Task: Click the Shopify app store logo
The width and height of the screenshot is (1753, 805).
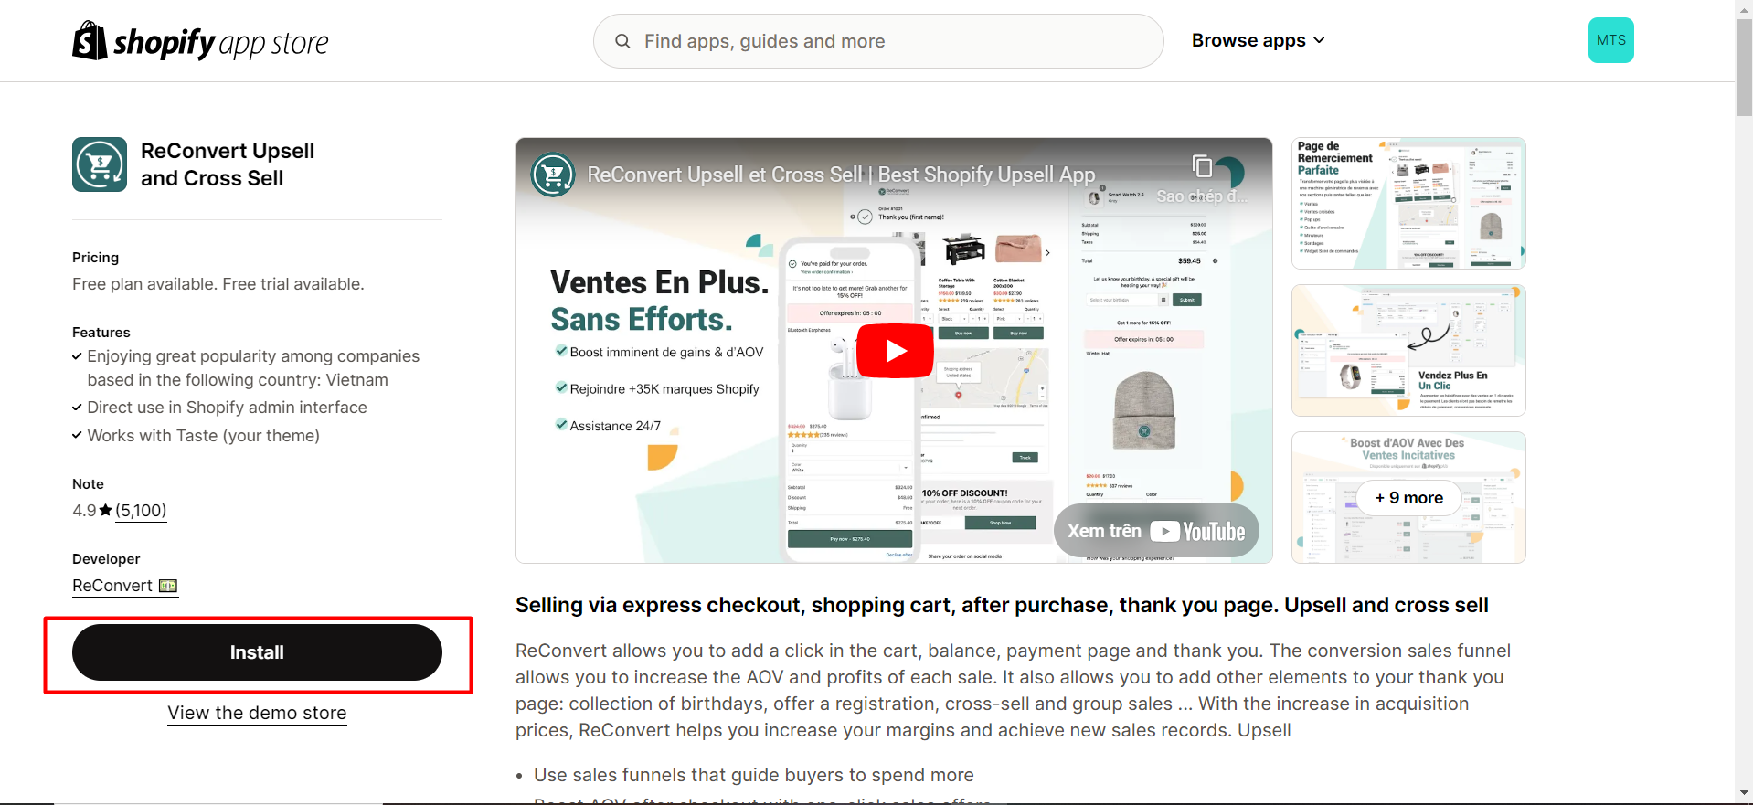Action: click(x=200, y=41)
